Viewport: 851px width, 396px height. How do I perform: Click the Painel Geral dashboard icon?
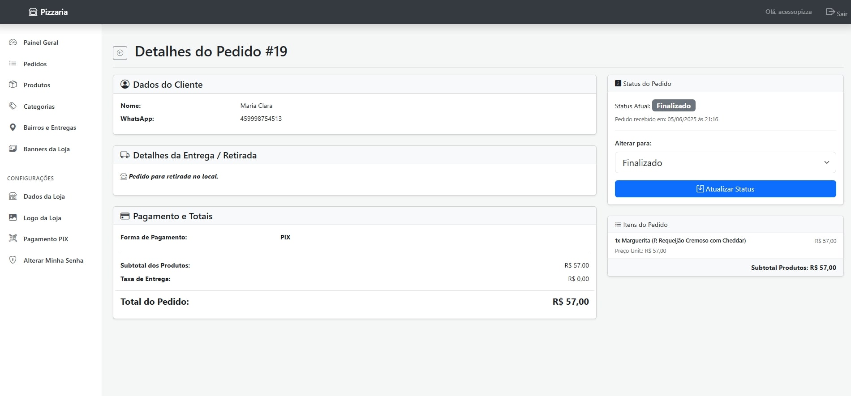coord(13,42)
